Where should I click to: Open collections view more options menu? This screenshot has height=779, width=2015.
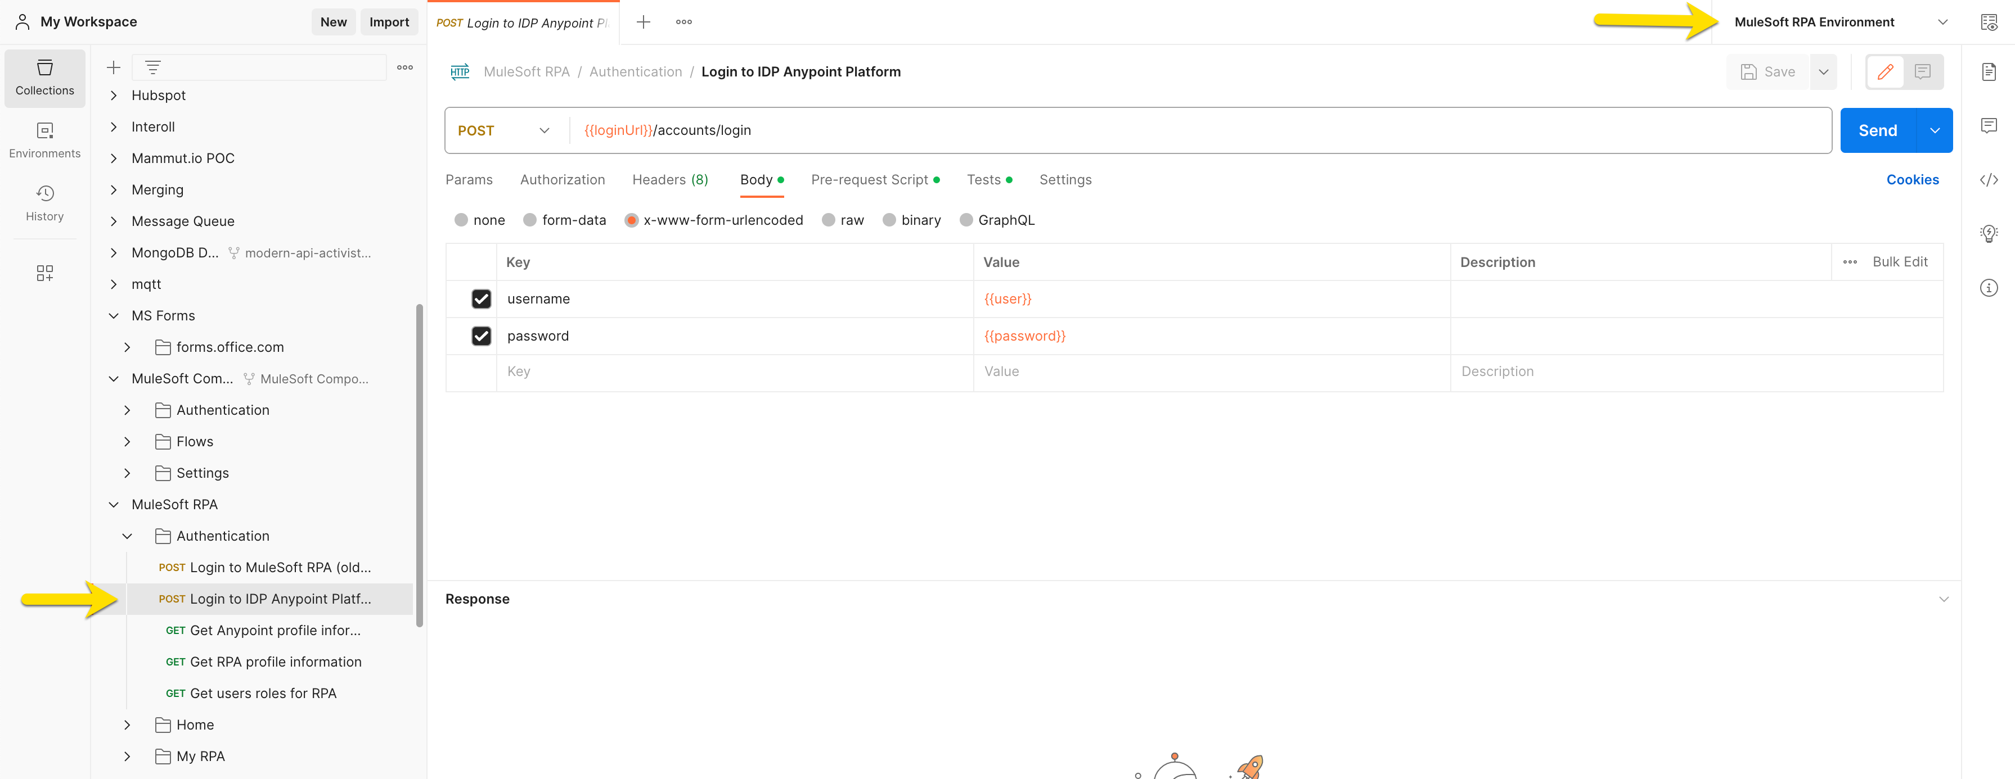(404, 67)
